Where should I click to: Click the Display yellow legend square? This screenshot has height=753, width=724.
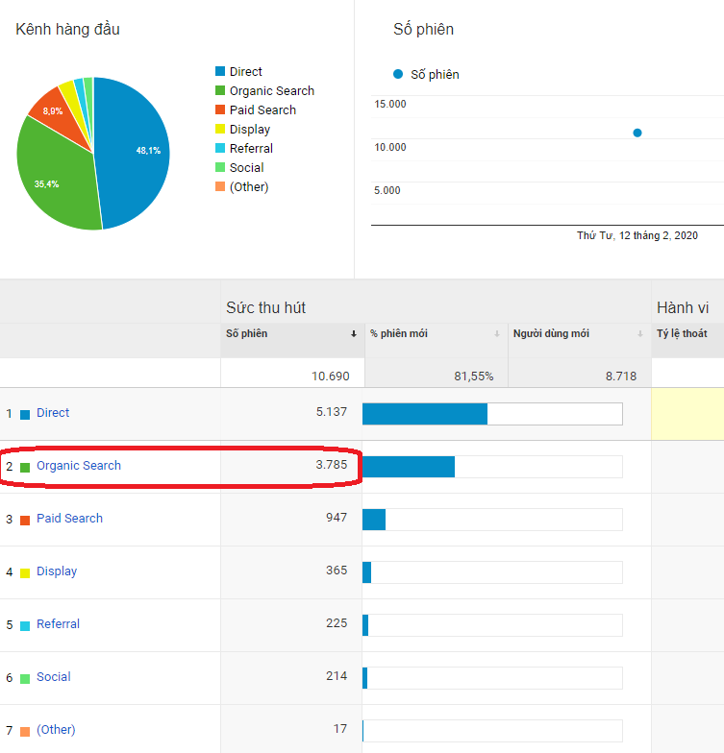click(220, 129)
